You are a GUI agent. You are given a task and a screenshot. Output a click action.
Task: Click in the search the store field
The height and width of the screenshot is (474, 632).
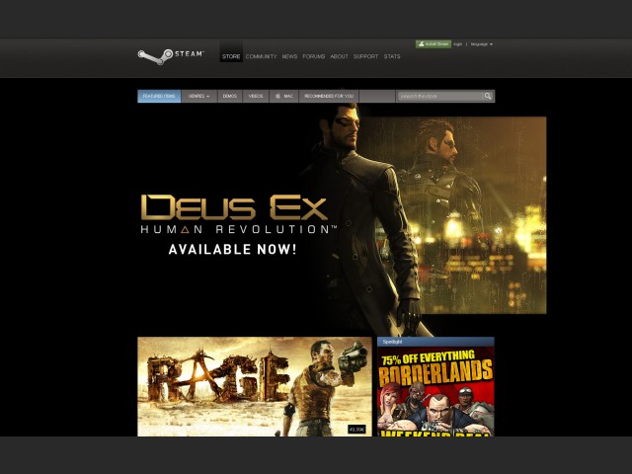(439, 96)
